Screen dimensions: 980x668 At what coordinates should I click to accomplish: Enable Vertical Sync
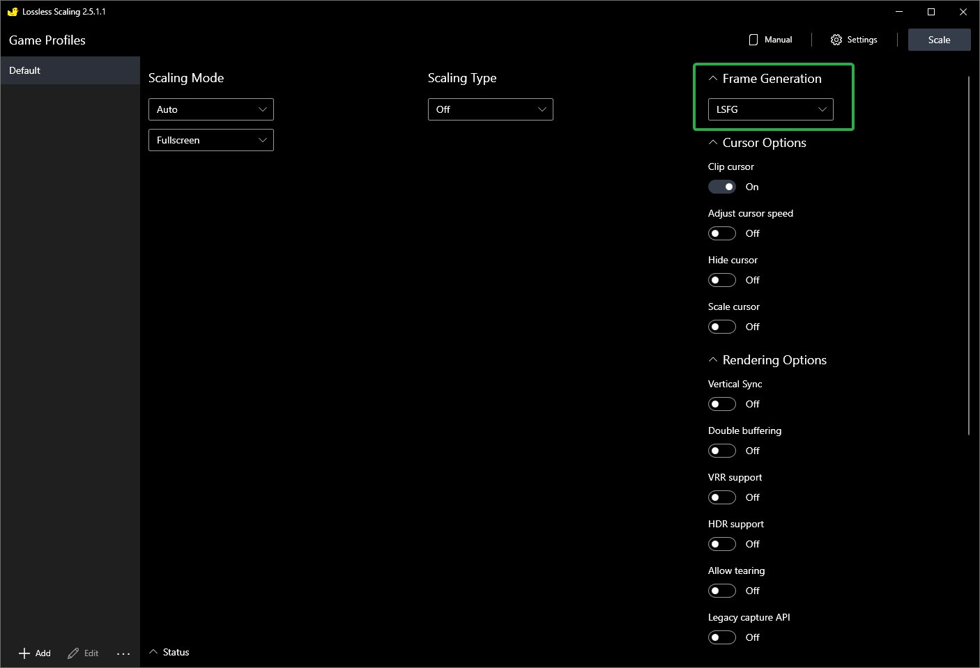(x=721, y=404)
